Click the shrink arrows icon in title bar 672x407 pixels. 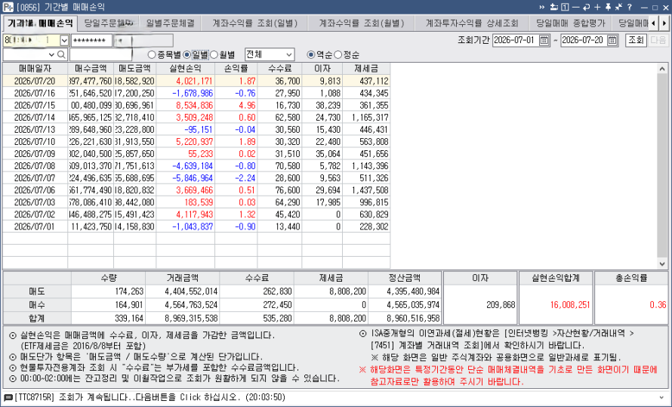(618, 8)
